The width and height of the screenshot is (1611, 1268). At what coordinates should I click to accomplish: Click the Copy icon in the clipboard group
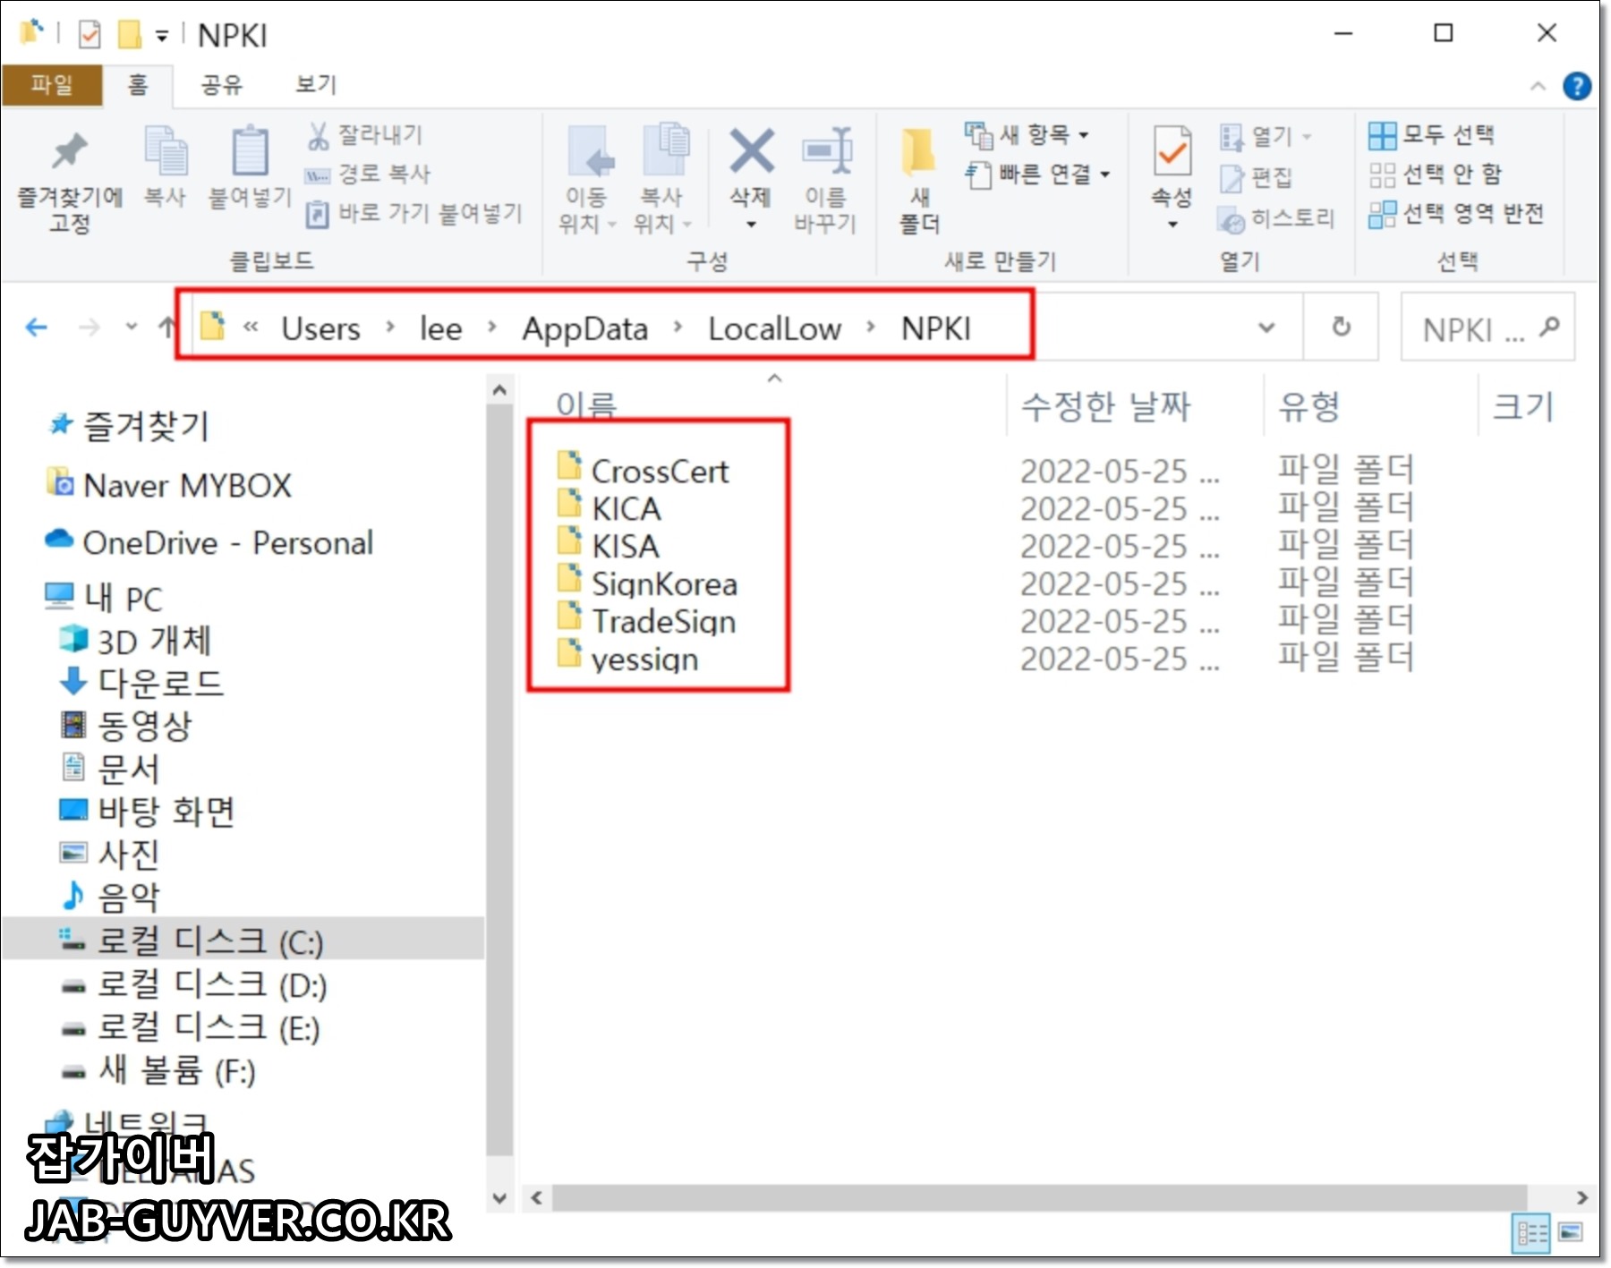click(166, 167)
